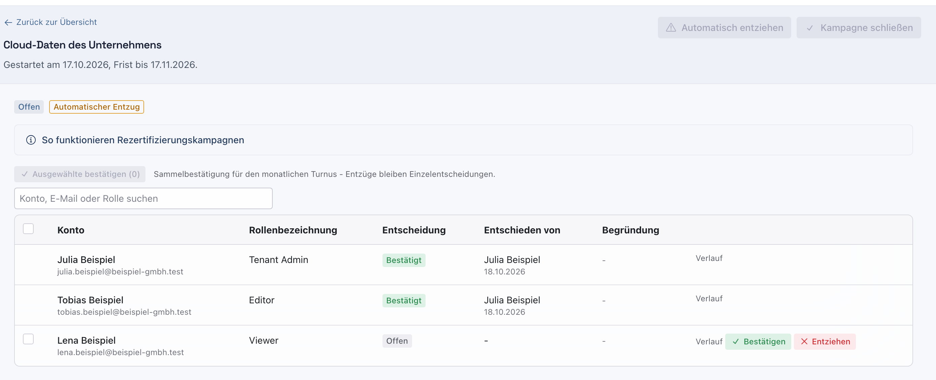Click the Entscheidung column header
This screenshot has width=936, height=380.
pyautogui.click(x=414, y=230)
